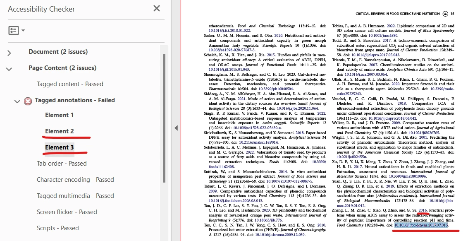Click page header 'Critical Reviews in Food Science and Nutrition'
The height and width of the screenshot is (241, 468).
point(398,14)
